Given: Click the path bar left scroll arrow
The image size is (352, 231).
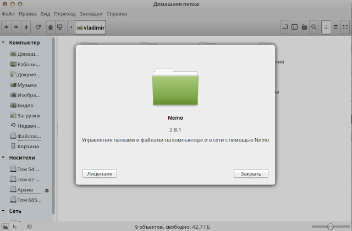Looking at the screenshot, I should pyautogui.click(x=71, y=27).
